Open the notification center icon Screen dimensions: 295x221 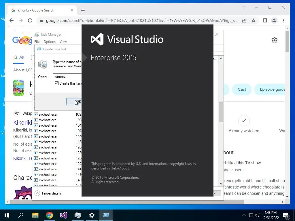(x=286, y=215)
